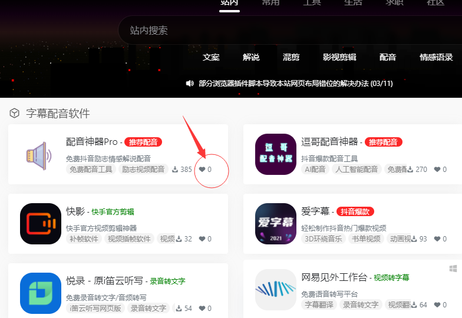
Task: Click the 快影 app icon
Action: 41,224
